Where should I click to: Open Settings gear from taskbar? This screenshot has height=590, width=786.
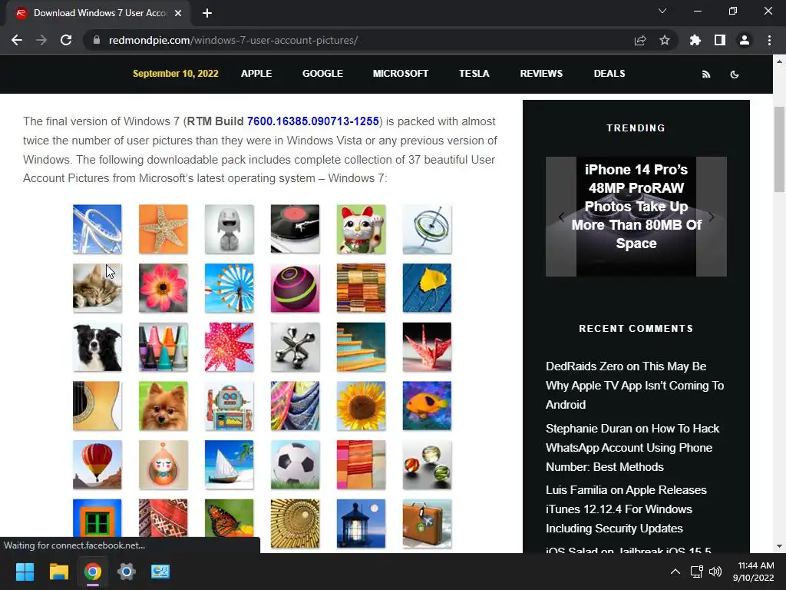point(127,572)
